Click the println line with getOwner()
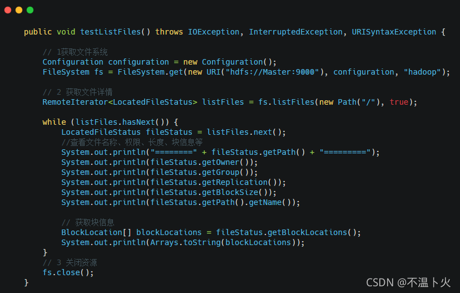Screen dimensions: 460x293 [x=159, y=162]
